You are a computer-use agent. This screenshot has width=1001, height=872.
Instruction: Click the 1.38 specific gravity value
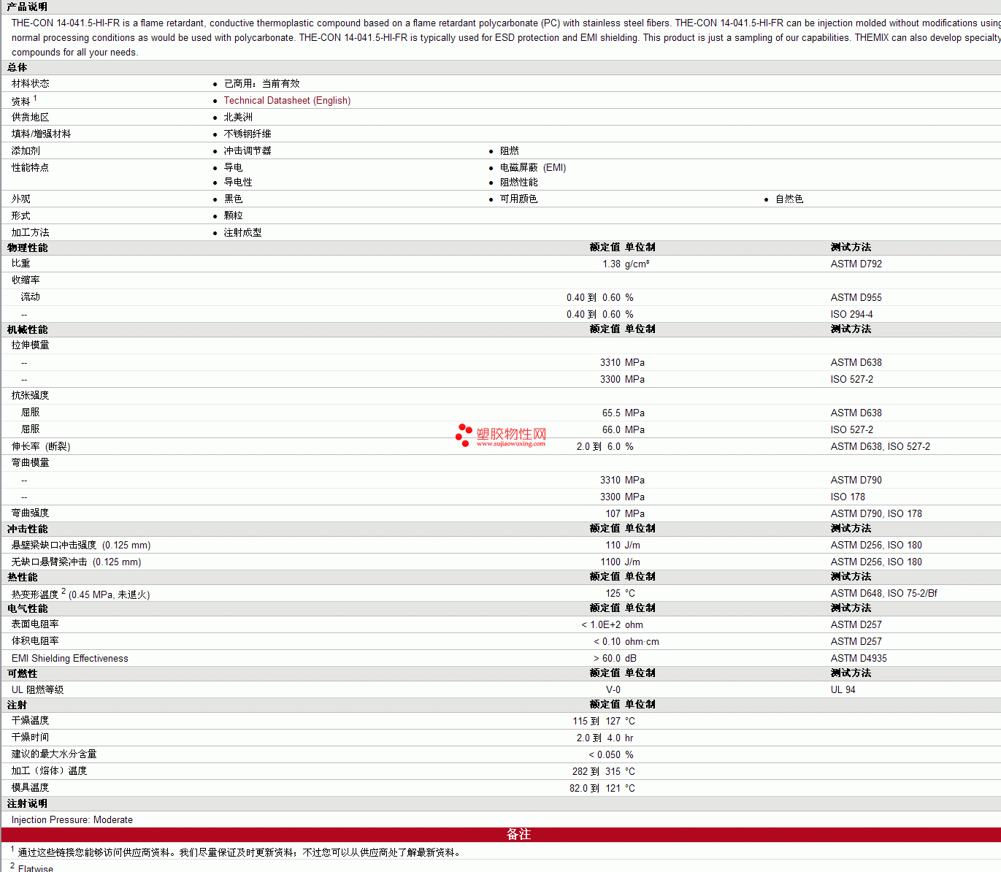click(x=611, y=264)
